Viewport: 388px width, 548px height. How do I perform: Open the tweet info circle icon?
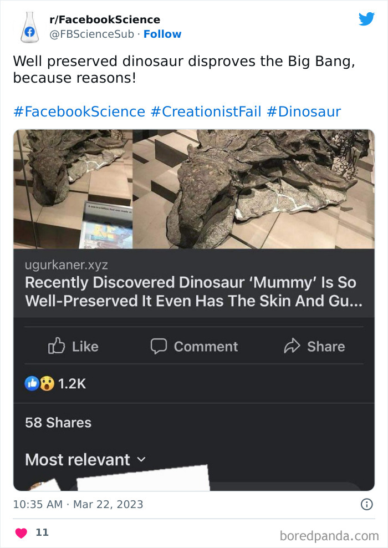[x=367, y=504]
